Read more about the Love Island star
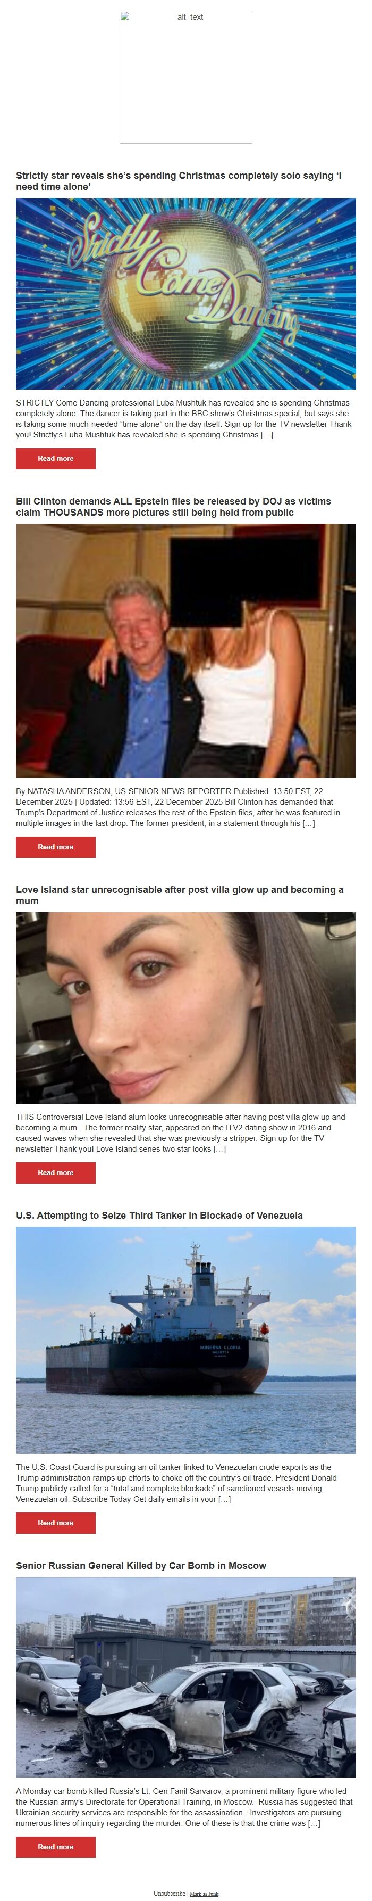372x1901 pixels. [x=56, y=1172]
